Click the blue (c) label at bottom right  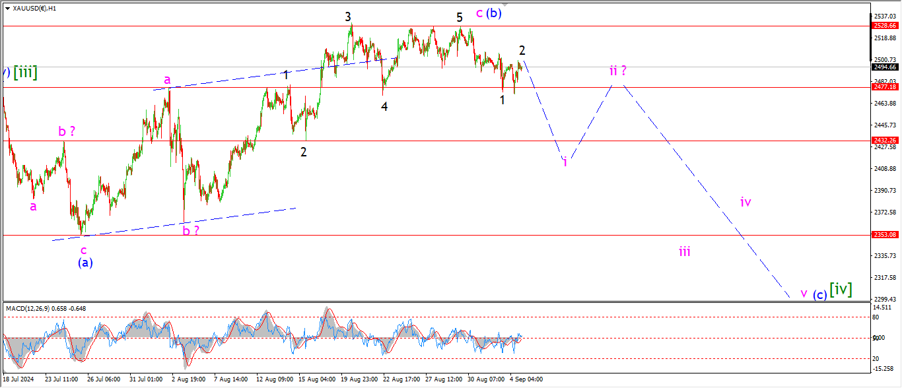coord(819,294)
